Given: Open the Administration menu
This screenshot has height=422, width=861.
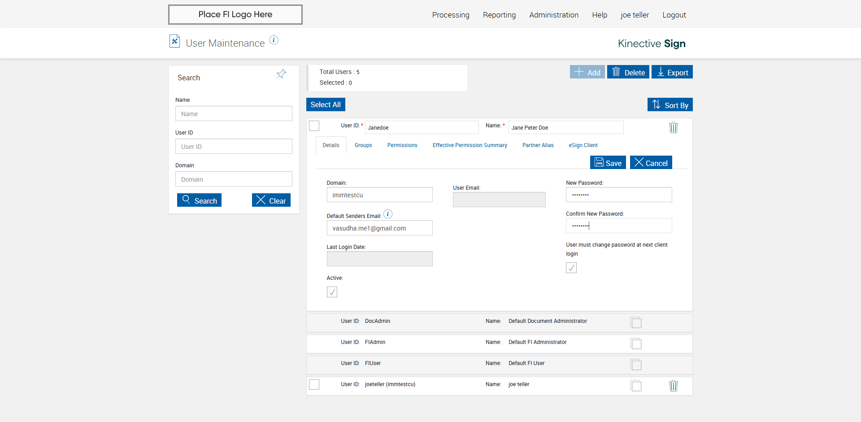Looking at the screenshot, I should pyautogui.click(x=554, y=15).
